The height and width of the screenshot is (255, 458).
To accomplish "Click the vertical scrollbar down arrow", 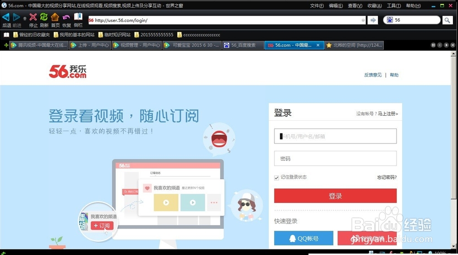I will [453, 246].
